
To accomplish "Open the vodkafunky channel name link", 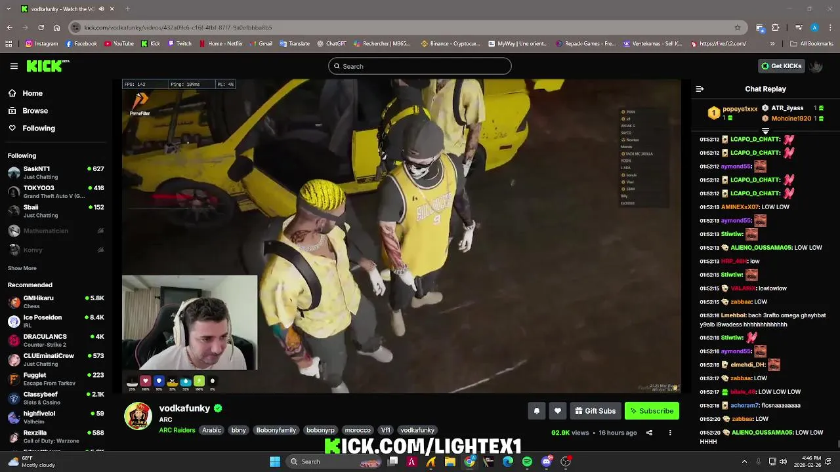I will (184, 408).
